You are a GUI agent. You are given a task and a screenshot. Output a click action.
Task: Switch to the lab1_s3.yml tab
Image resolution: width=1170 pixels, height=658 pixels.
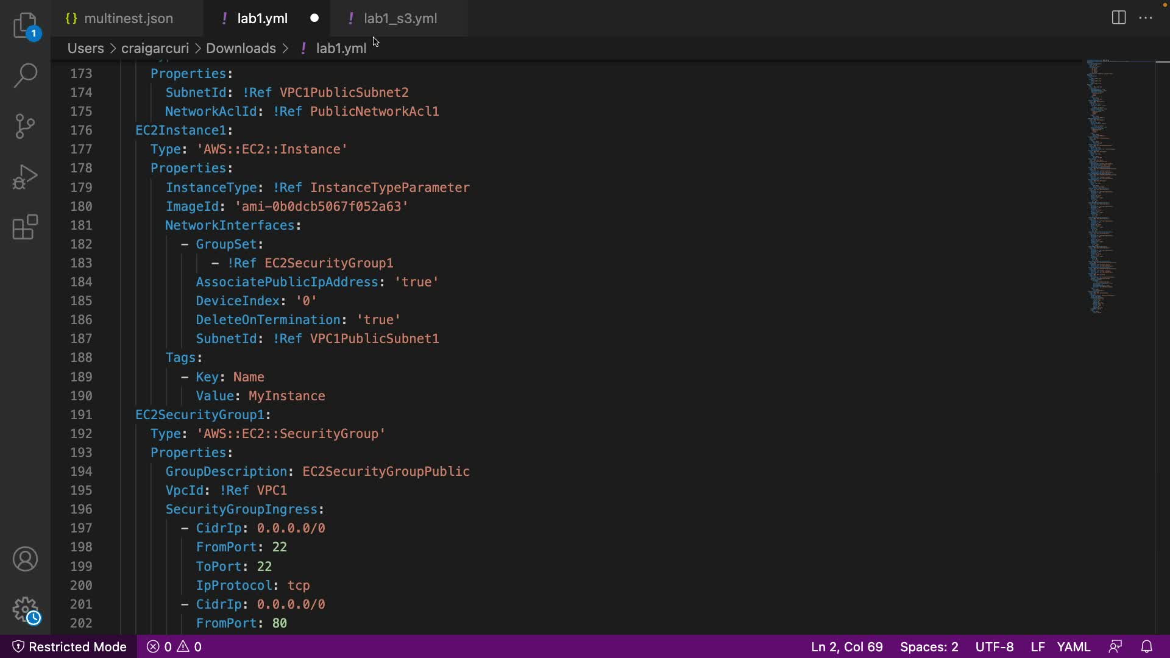(400, 18)
